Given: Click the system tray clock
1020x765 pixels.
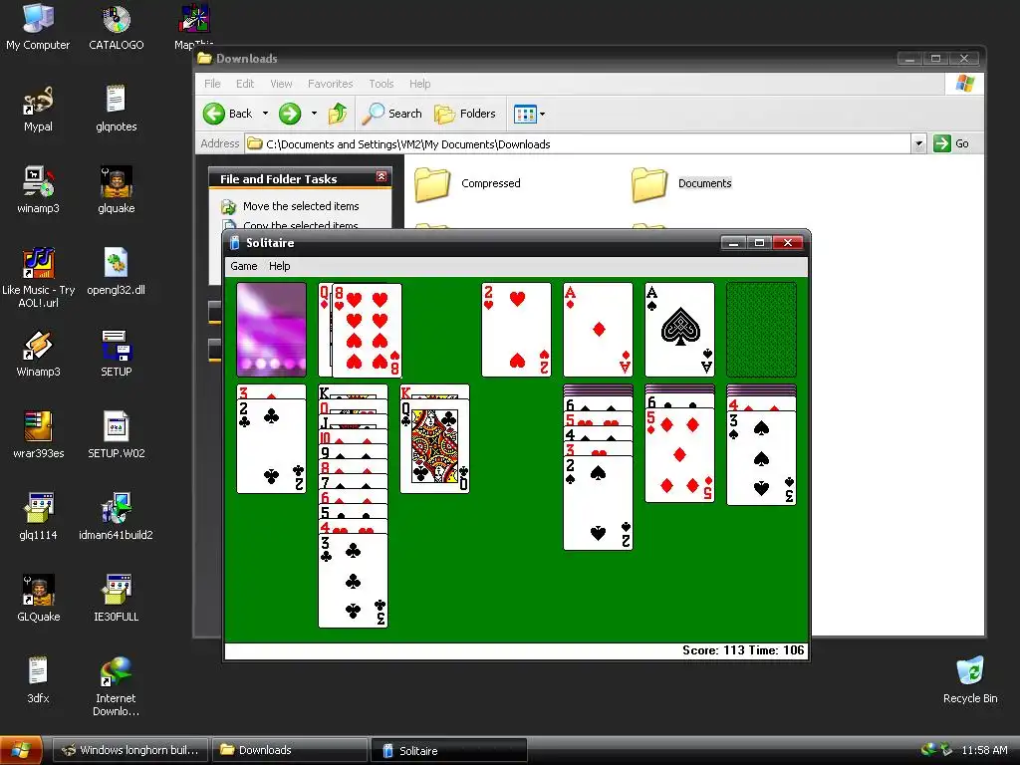Looking at the screenshot, I should click(984, 750).
